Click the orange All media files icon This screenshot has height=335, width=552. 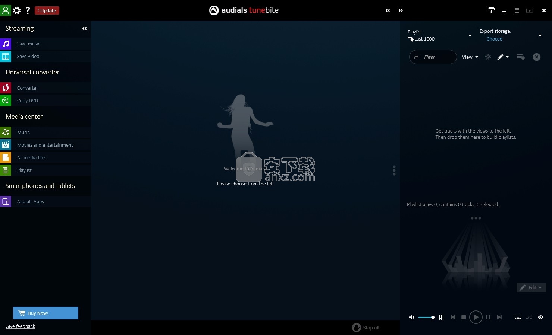pos(6,158)
